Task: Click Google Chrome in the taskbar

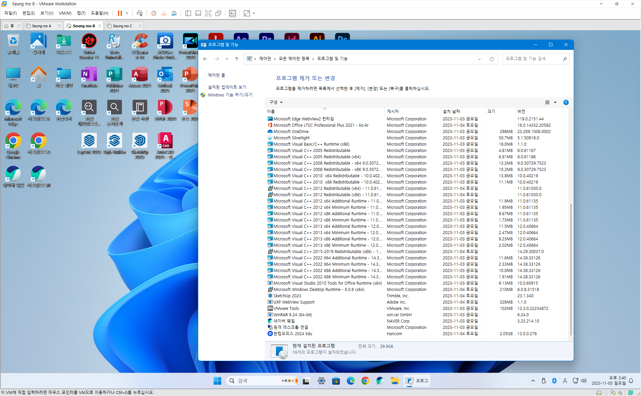Action: 365,381
